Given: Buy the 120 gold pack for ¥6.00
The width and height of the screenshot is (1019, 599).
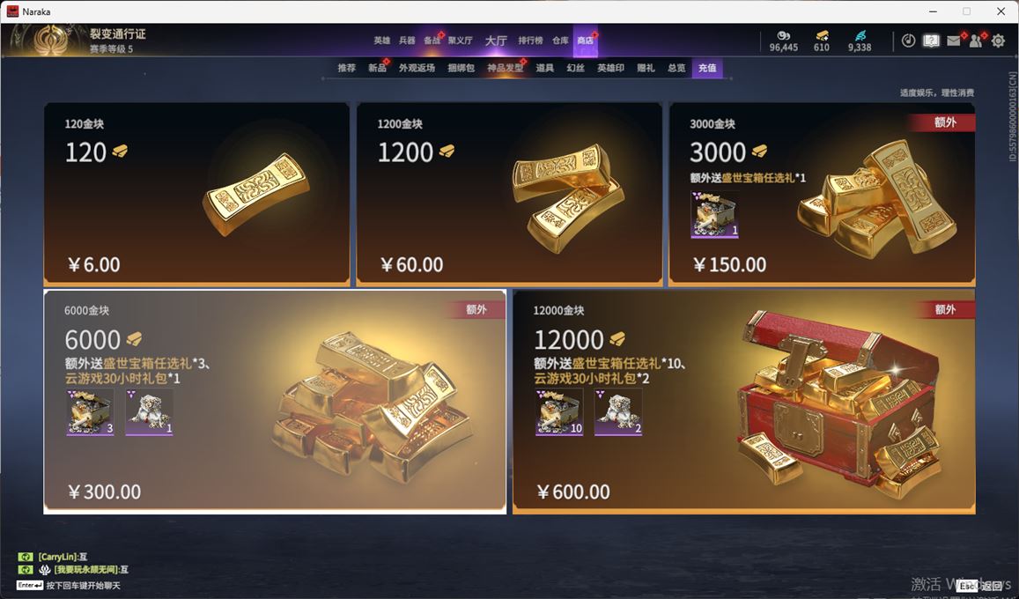Looking at the screenshot, I should coord(196,195).
